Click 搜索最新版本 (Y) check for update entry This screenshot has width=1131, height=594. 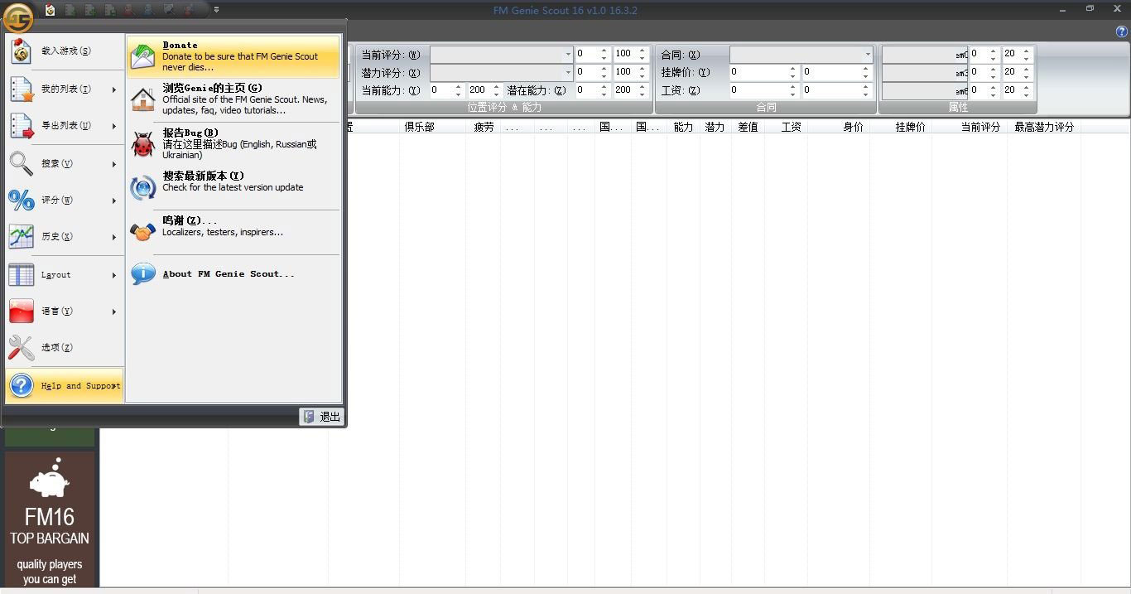click(233, 187)
